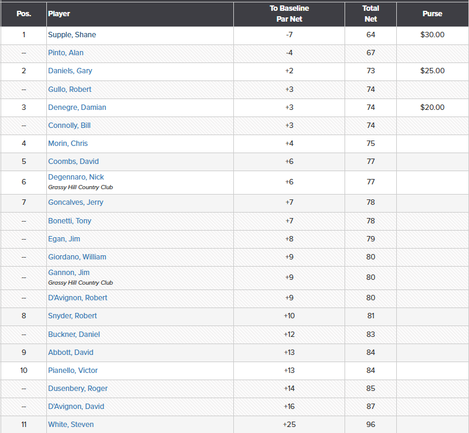469x433 pixels.
Task: Open Giordano, William link
Action: (77, 257)
